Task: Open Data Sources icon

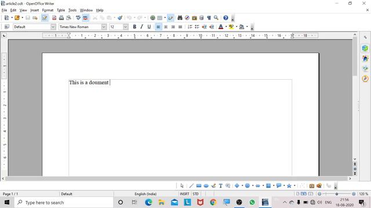Action: tap(202, 18)
